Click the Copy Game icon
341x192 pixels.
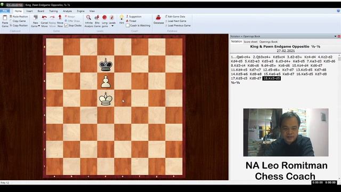(x=11, y=21)
